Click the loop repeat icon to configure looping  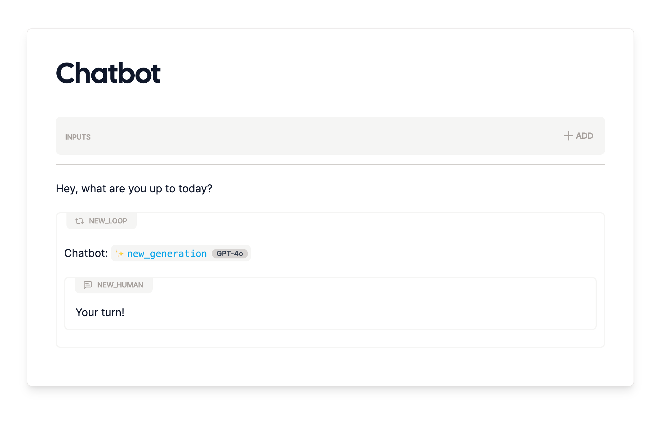point(79,220)
